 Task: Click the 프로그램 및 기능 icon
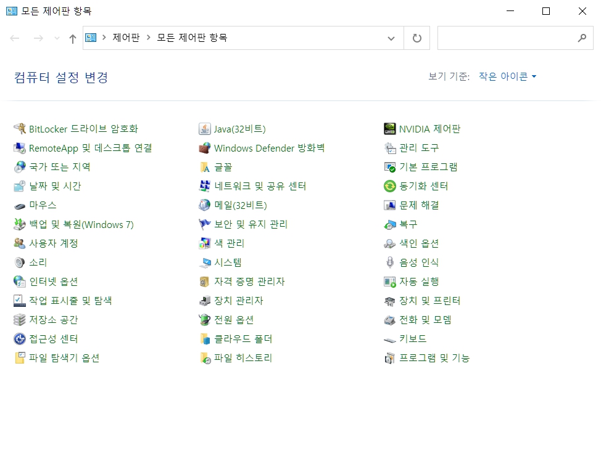390,358
